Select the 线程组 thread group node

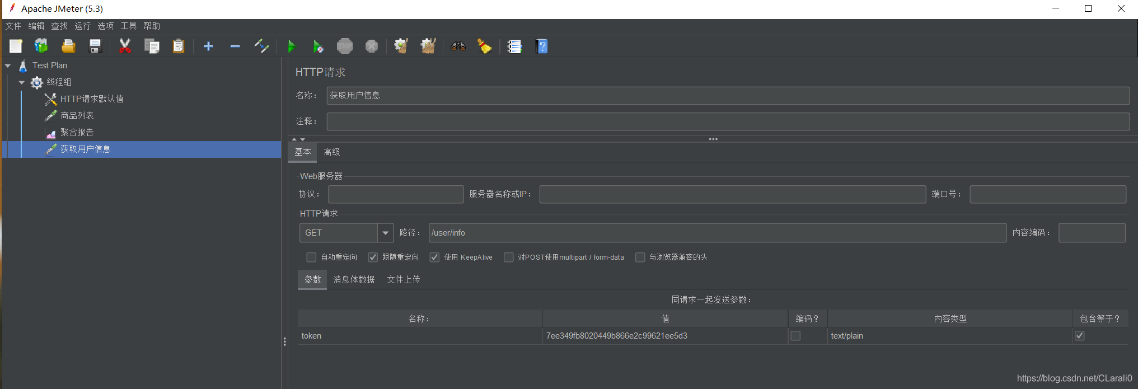tap(59, 82)
